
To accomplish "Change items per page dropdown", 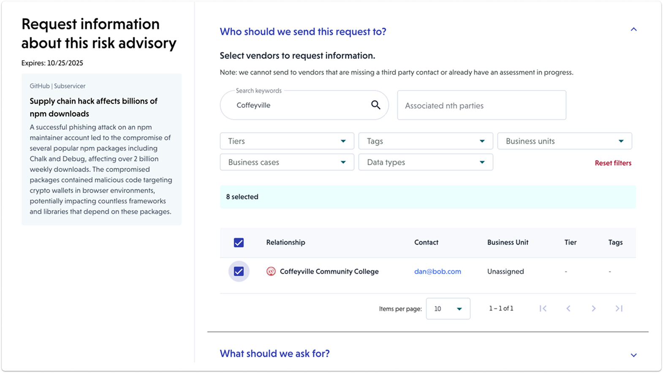I will 448,308.
